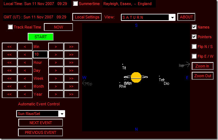Step back one minute with single arrow

(x=25, y=47)
